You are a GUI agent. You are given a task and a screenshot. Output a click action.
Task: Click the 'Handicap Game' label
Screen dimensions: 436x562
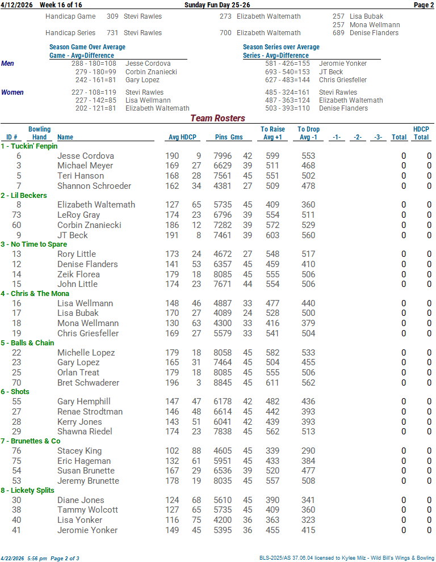70,16
